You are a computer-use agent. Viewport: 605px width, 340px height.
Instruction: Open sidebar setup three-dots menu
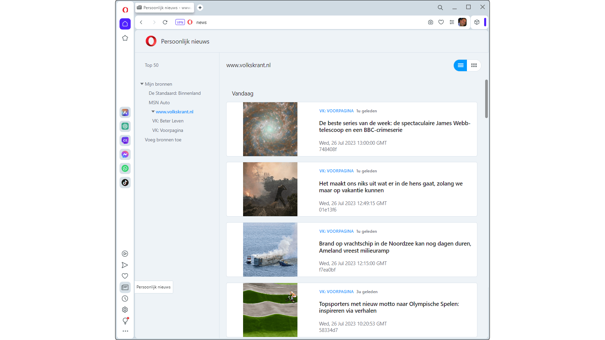click(x=125, y=331)
